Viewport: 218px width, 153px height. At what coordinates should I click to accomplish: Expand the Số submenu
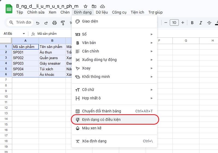114,34
